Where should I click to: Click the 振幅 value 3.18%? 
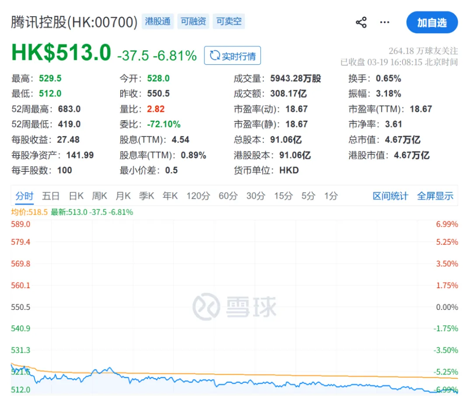pyautogui.click(x=389, y=94)
